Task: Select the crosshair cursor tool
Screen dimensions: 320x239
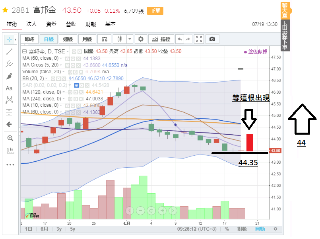Action: [9, 39]
